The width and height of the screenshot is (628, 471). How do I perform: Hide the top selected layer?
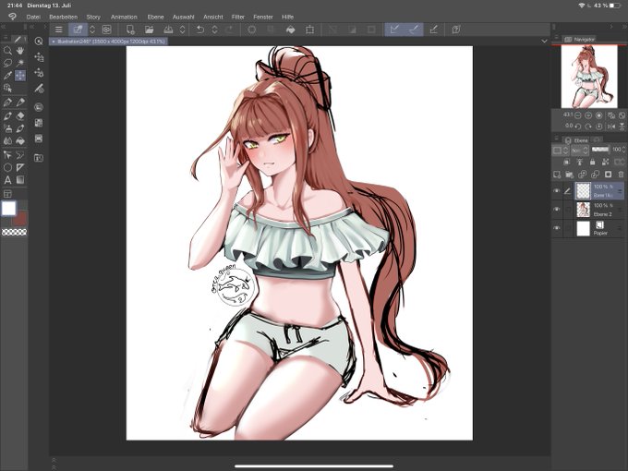pyautogui.click(x=556, y=191)
